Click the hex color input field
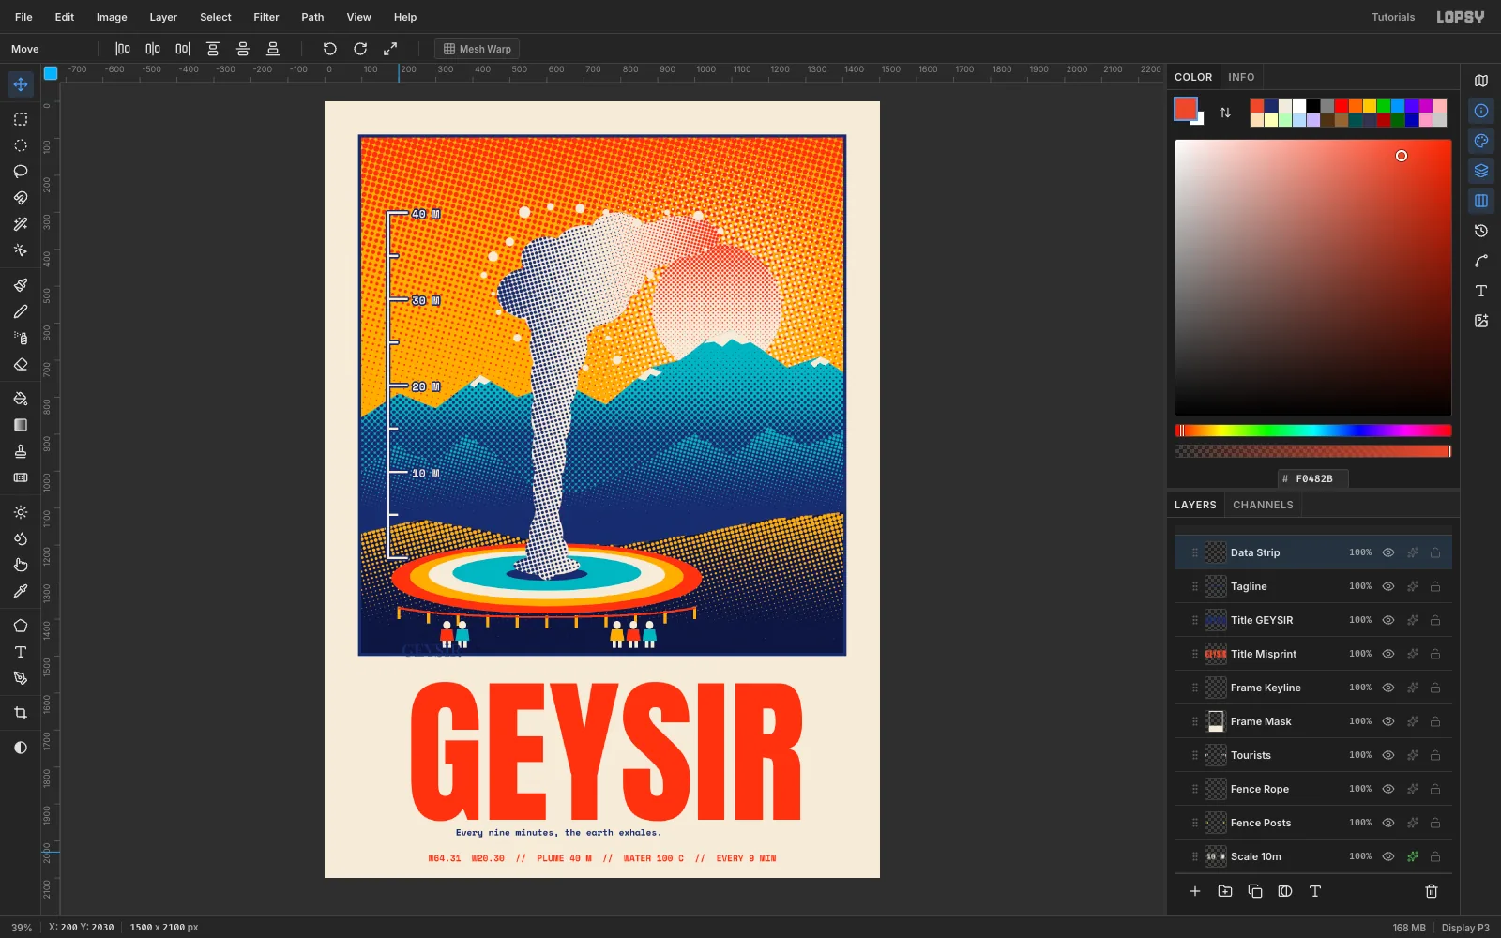 (1313, 478)
